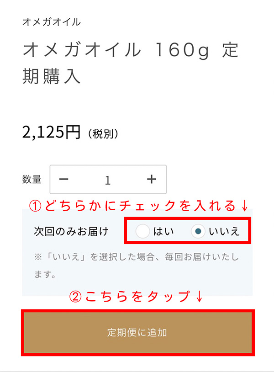Viewport: 274px width, 372px height.
Task: Select the はい radio button
Action: point(142,231)
